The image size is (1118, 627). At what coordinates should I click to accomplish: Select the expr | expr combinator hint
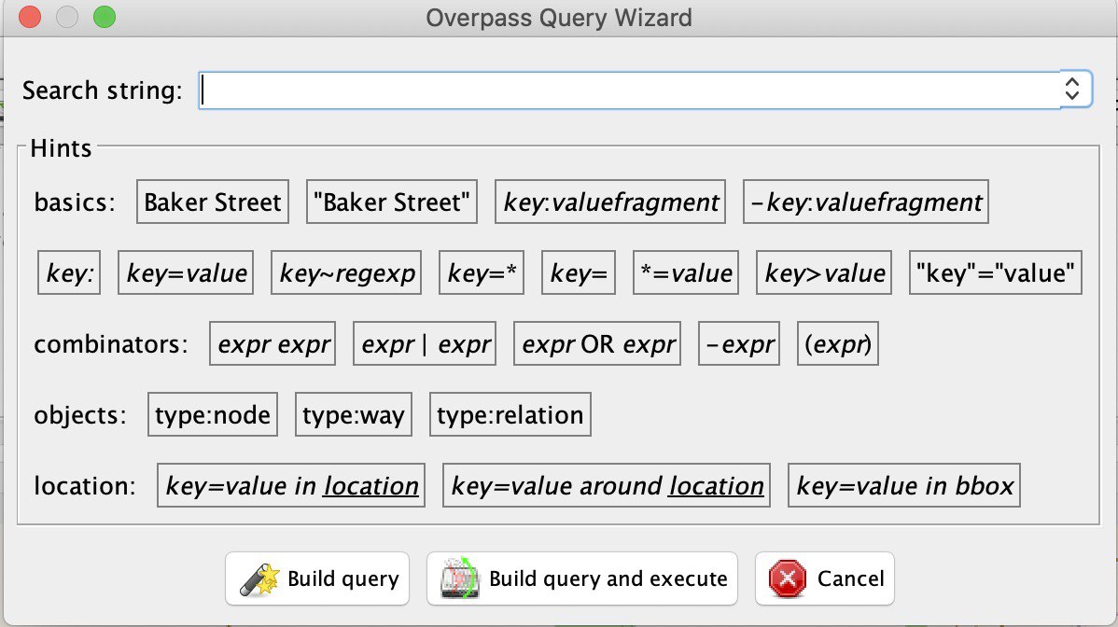(x=425, y=343)
